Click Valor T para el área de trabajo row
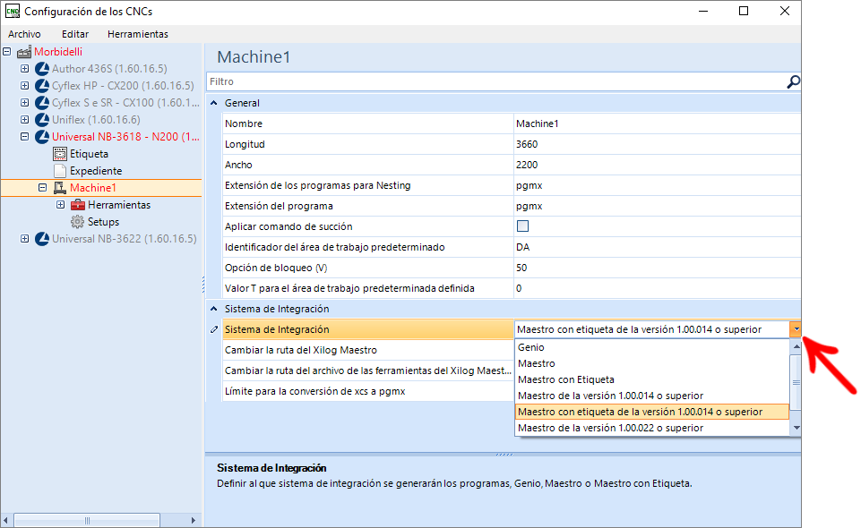Image resolution: width=861 pixels, height=528 pixels. (x=512, y=288)
